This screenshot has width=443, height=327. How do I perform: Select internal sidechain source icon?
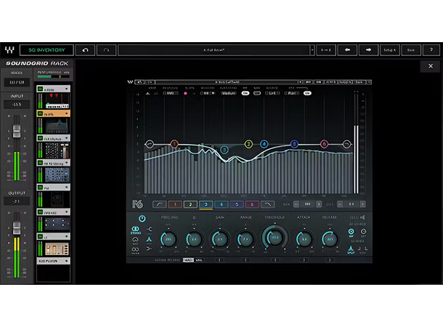click(x=351, y=232)
